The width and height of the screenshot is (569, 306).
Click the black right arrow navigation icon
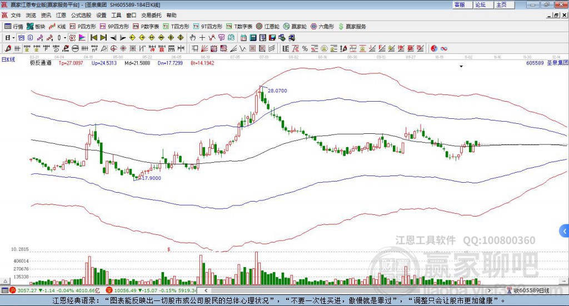[123, 38]
